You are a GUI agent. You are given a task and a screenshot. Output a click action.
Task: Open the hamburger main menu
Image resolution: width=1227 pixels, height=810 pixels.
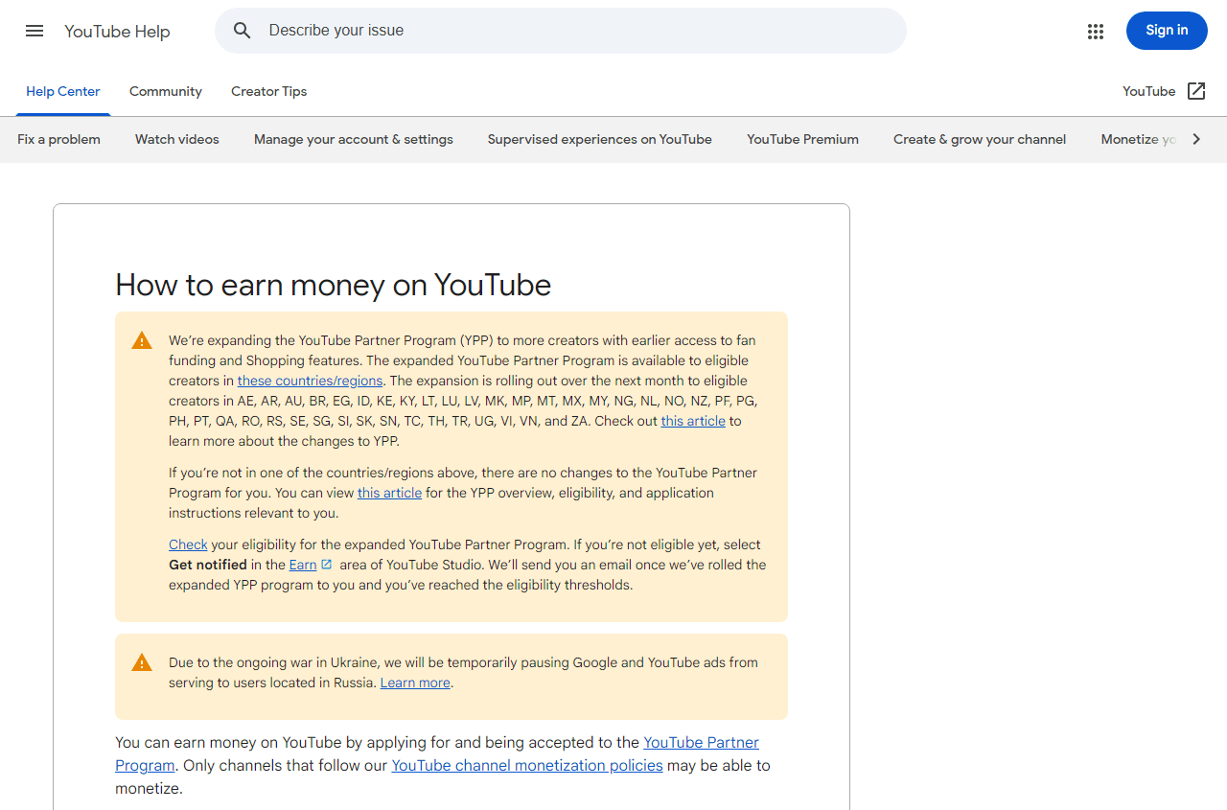[x=35, y=31]
